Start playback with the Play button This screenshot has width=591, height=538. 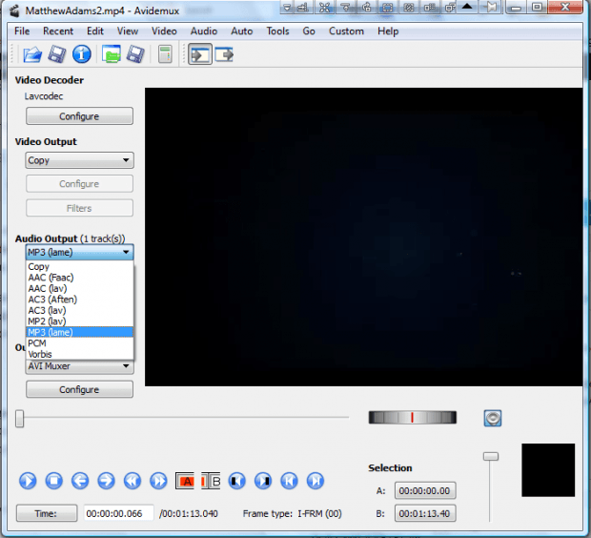(x=28, y=481)
